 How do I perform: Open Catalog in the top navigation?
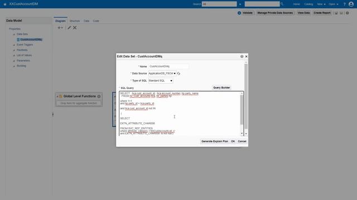point(308,4)
